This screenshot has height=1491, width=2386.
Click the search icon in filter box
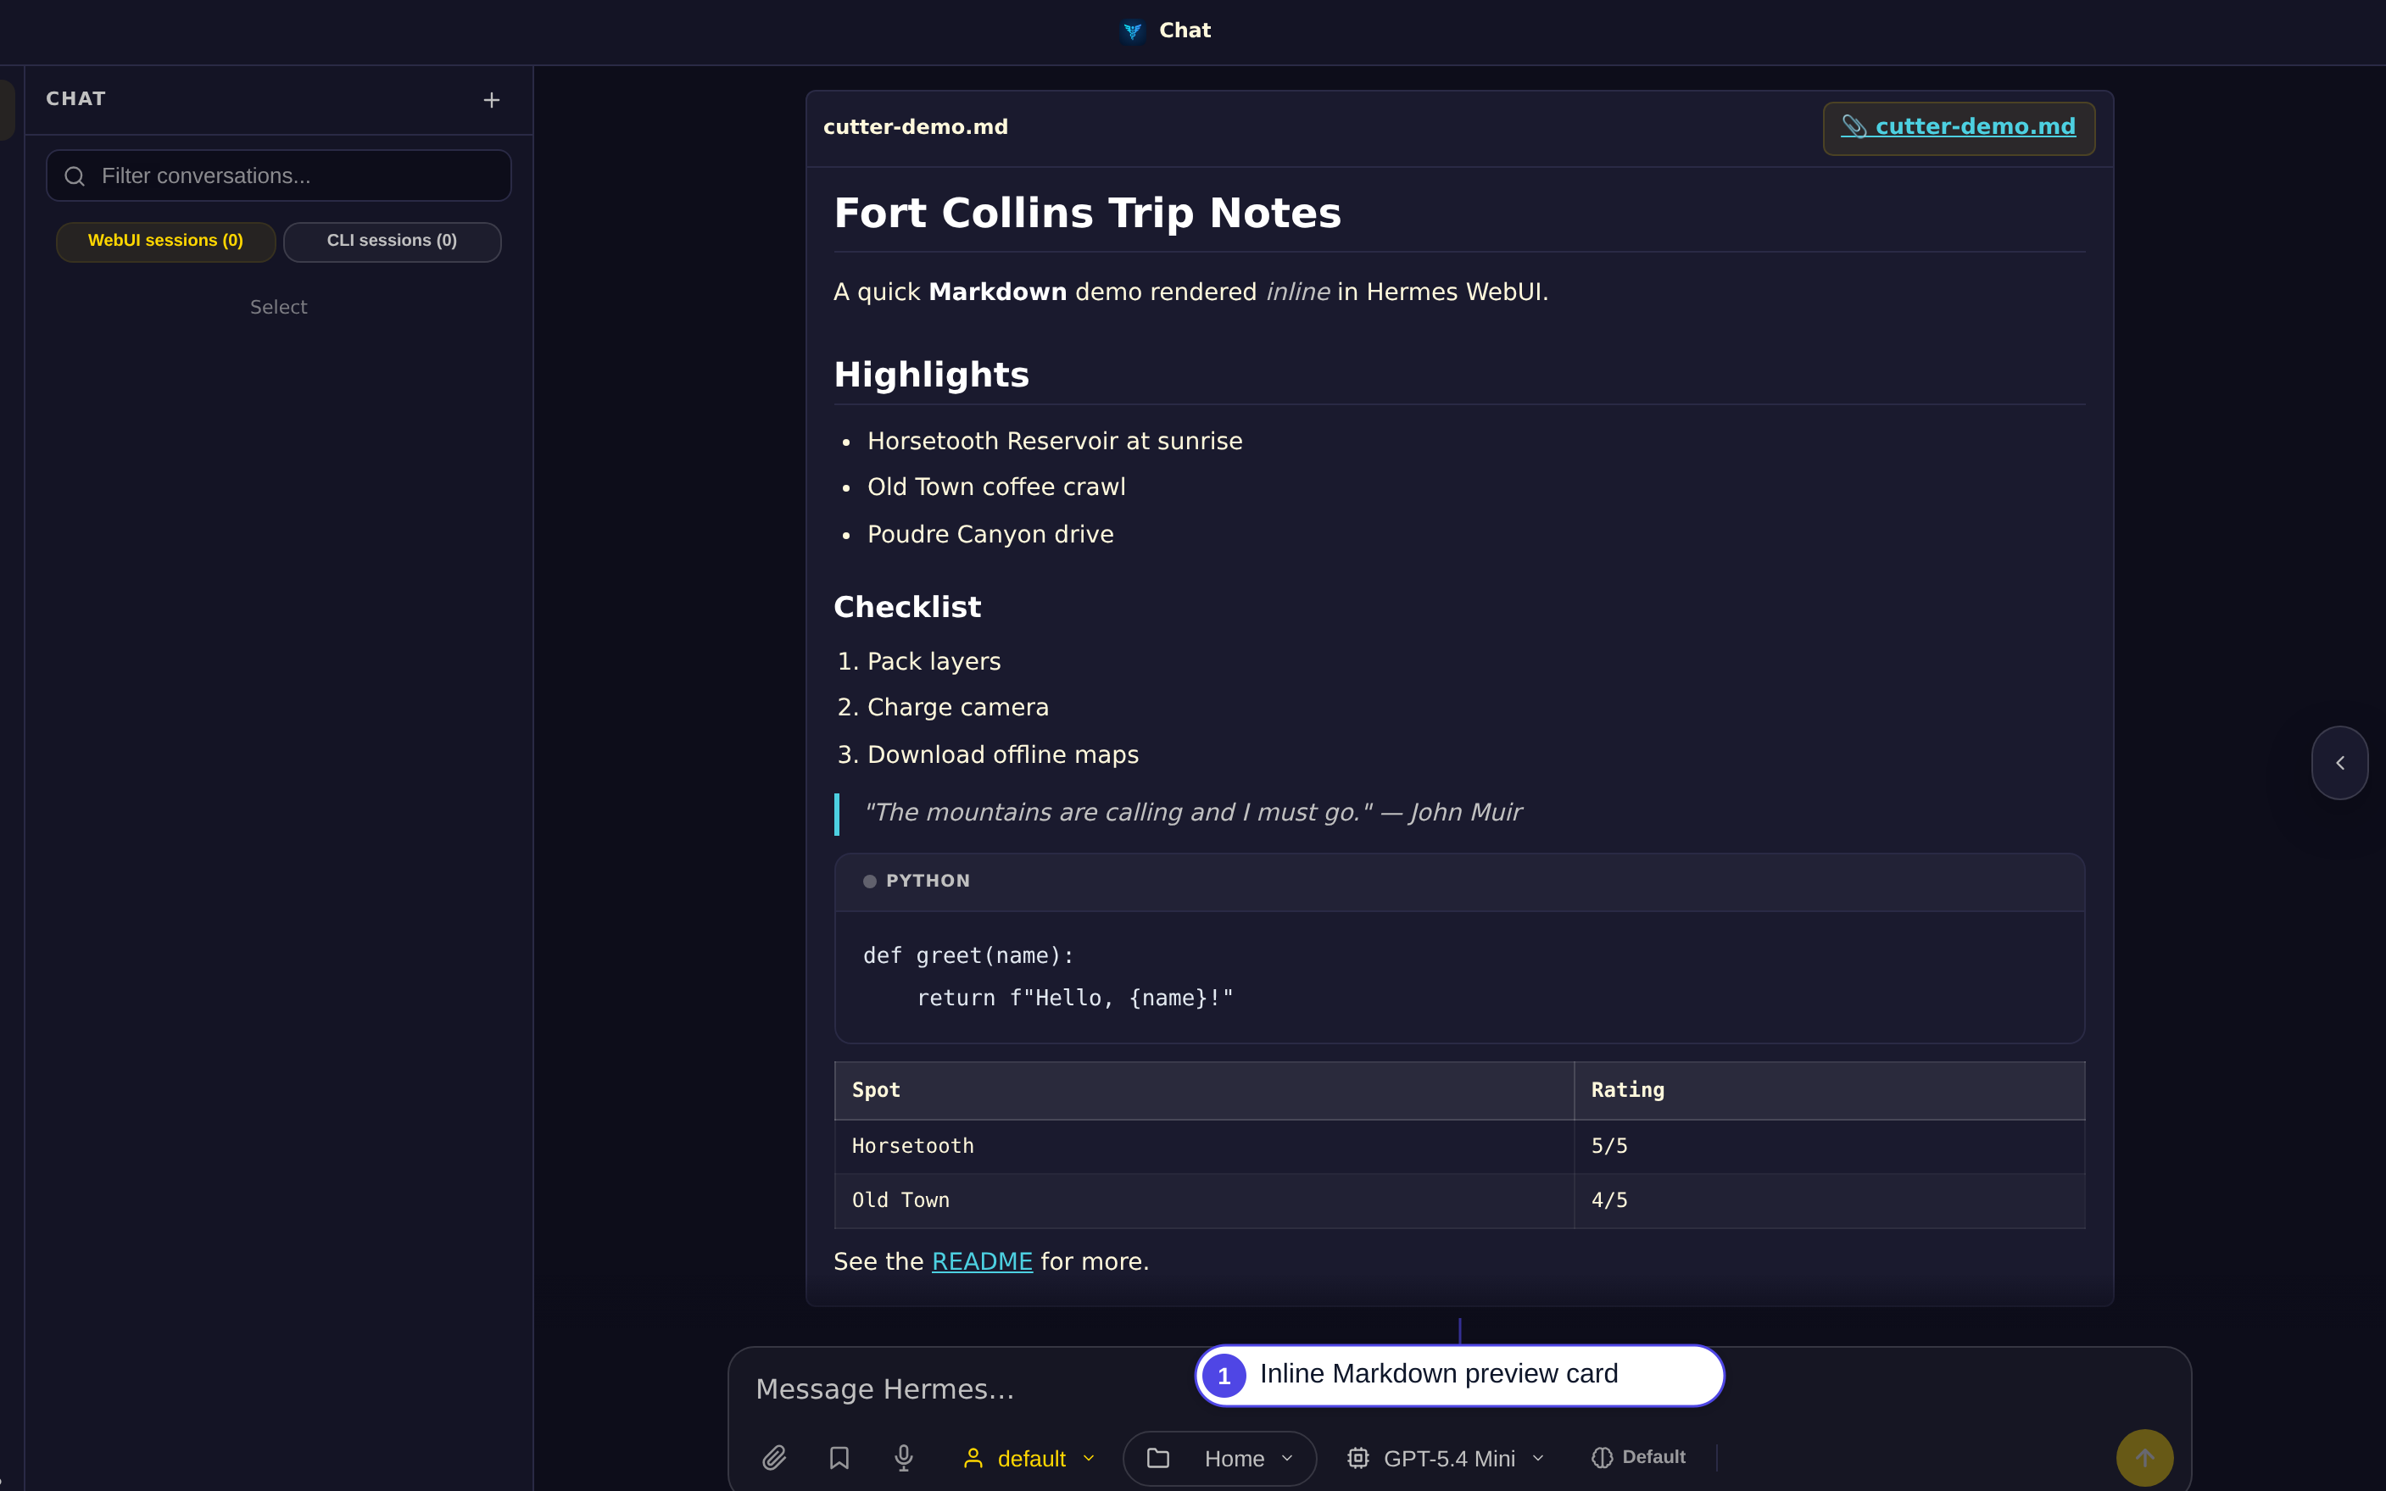[x=75, y=176]
